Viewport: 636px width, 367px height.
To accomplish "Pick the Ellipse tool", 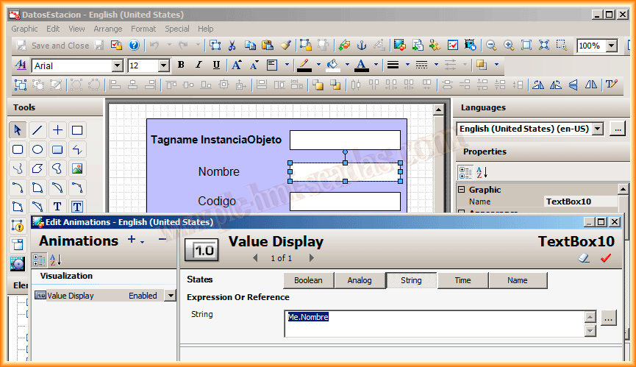I will [37, 149].
